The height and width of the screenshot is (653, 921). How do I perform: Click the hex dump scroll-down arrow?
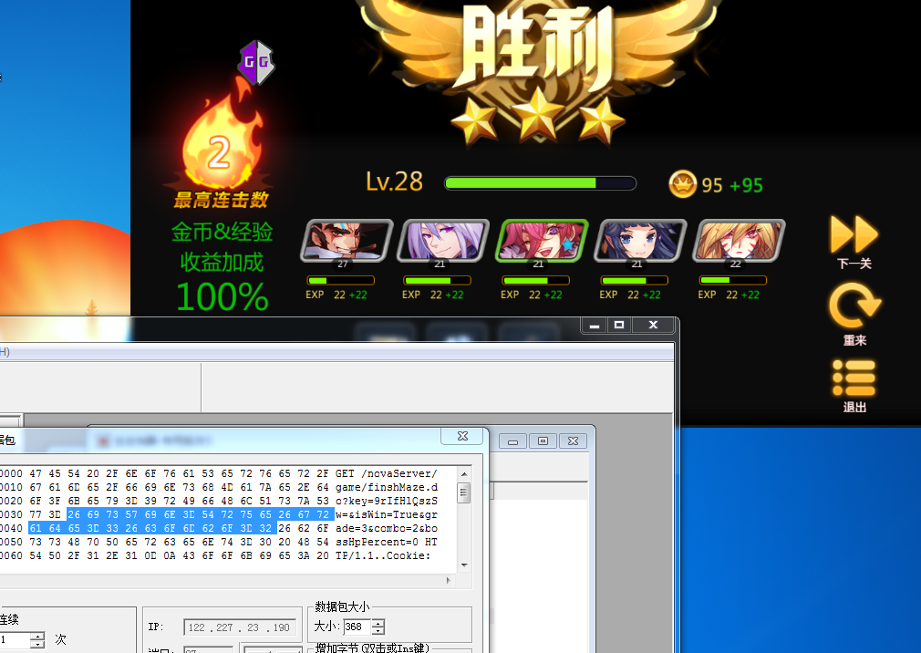(464, 565)
